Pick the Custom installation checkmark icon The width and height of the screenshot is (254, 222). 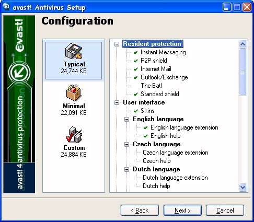pos(74,135)
